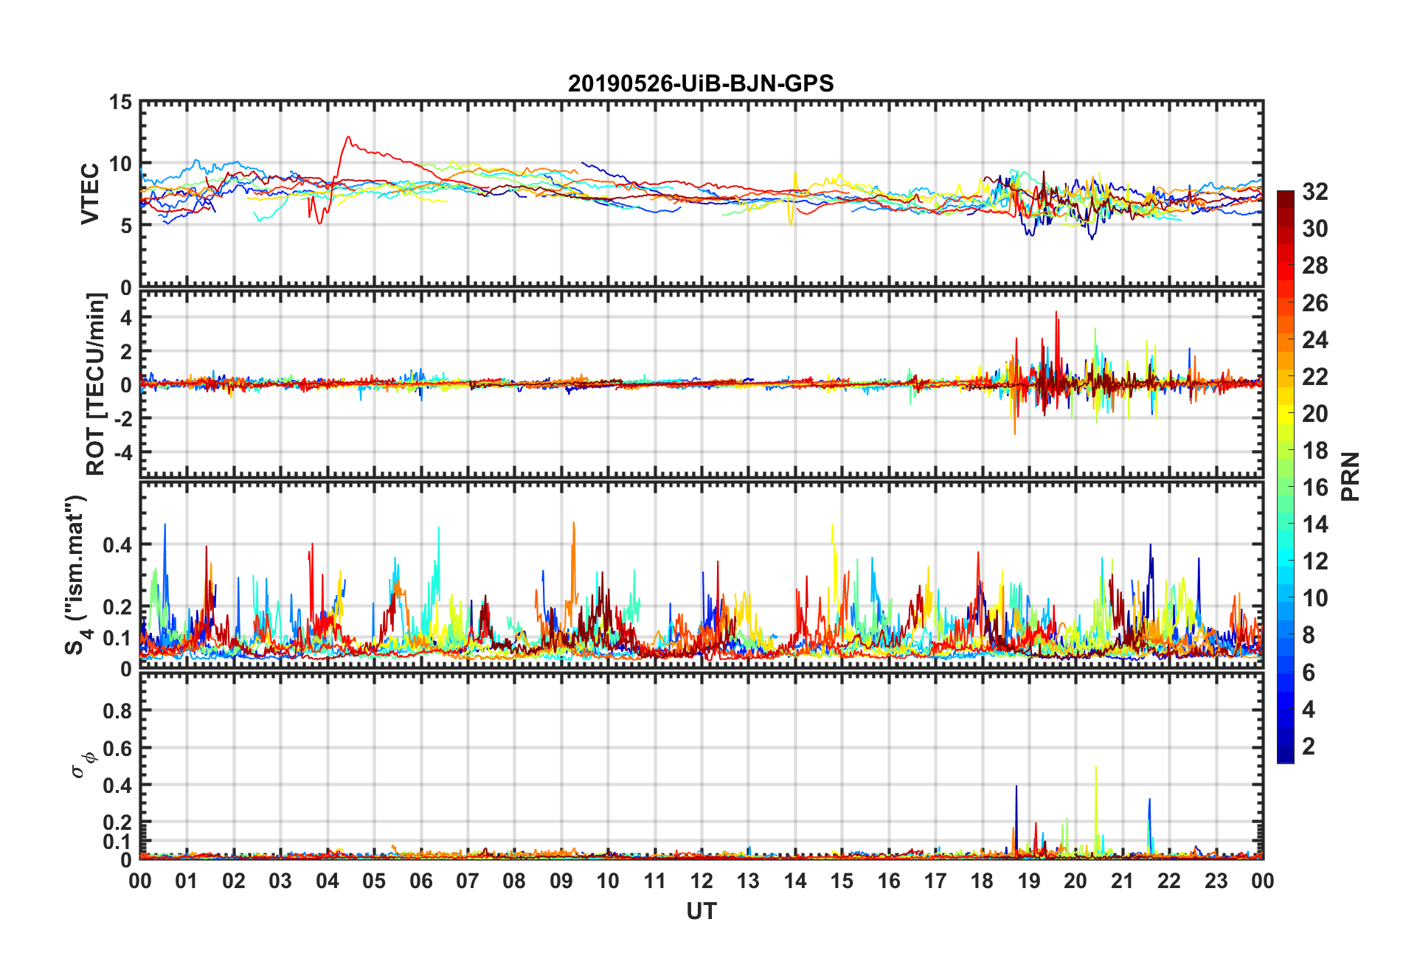Click the ROT [TECU/min] axis label
1403x953 pixels.
(x=96, y=384)
